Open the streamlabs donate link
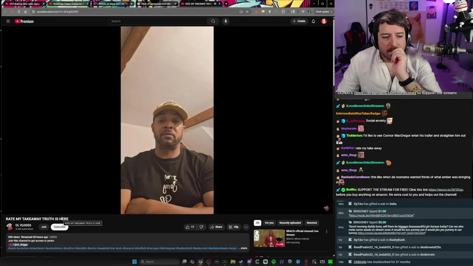473x266 pixels. [385, 93]
